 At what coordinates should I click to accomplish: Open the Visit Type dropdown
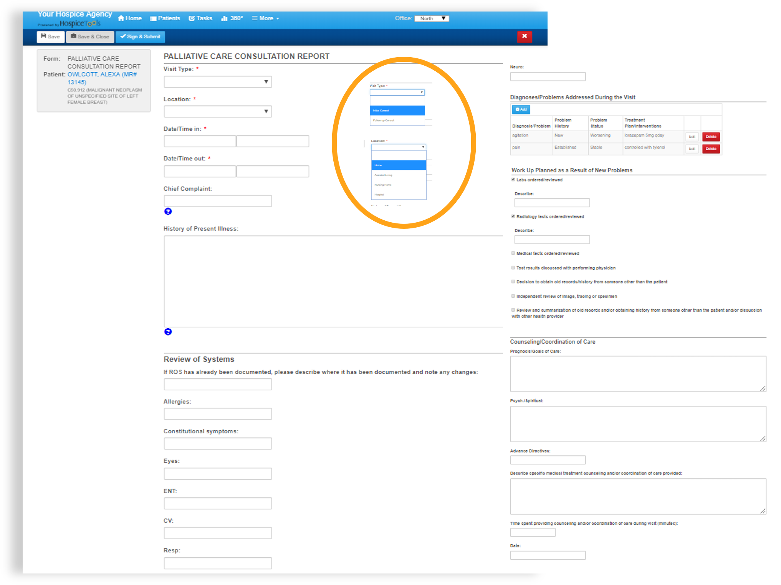218,82
